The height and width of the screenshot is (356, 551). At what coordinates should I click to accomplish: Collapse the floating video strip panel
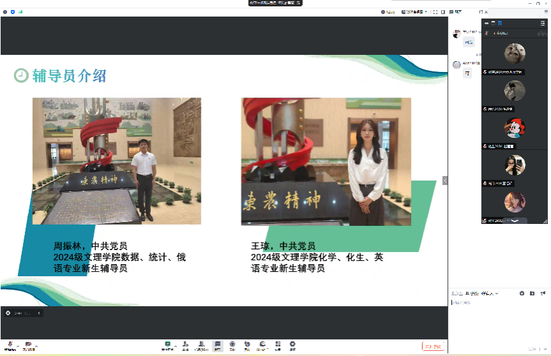pos(543,23)
